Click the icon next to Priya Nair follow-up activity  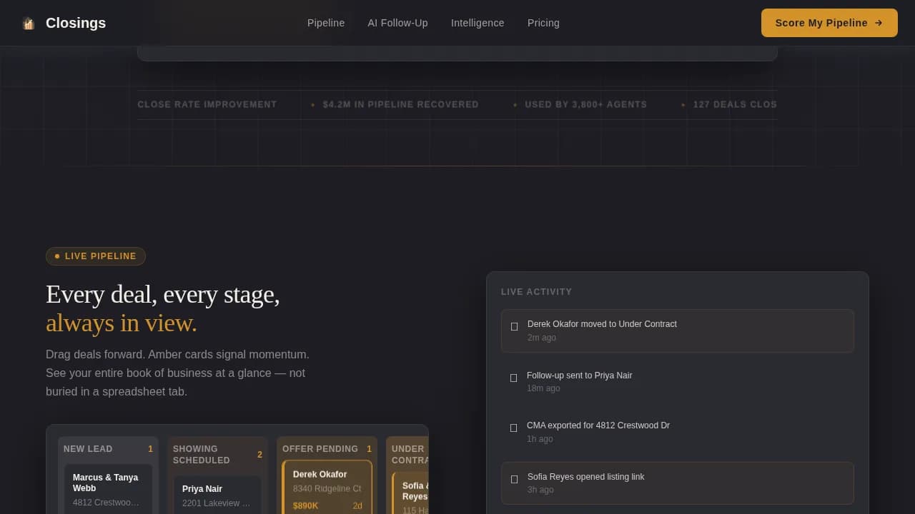[x=513, y=378]
